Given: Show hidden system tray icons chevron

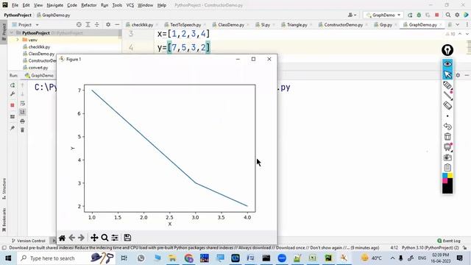Looking at the screenshot, I should (392, 258).
